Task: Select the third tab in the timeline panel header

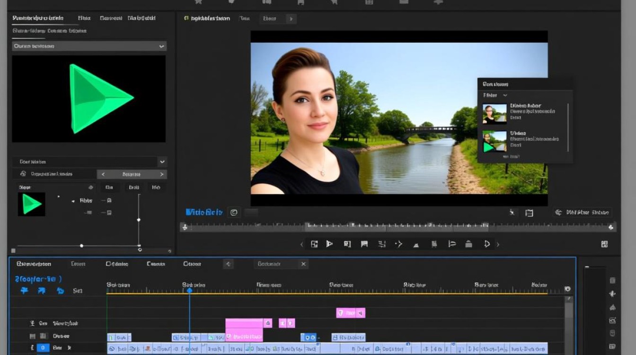Action: click(117, 264)
